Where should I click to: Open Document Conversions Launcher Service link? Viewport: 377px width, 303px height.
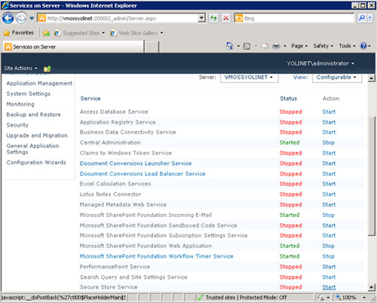(136, 164)
